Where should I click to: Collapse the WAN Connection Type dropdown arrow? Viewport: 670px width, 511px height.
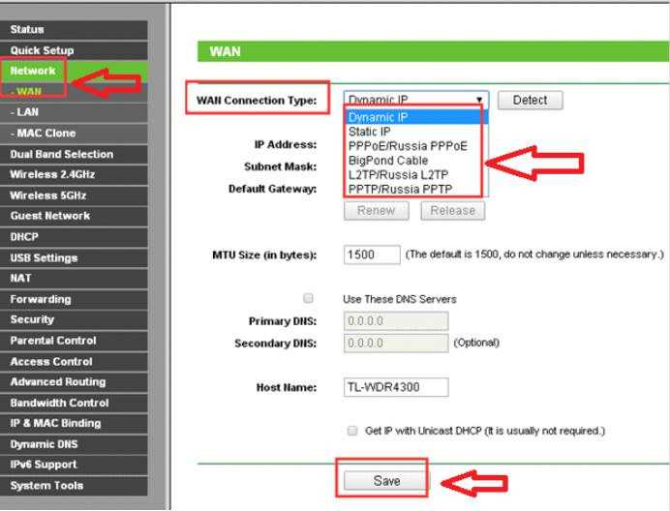[479, 100]
